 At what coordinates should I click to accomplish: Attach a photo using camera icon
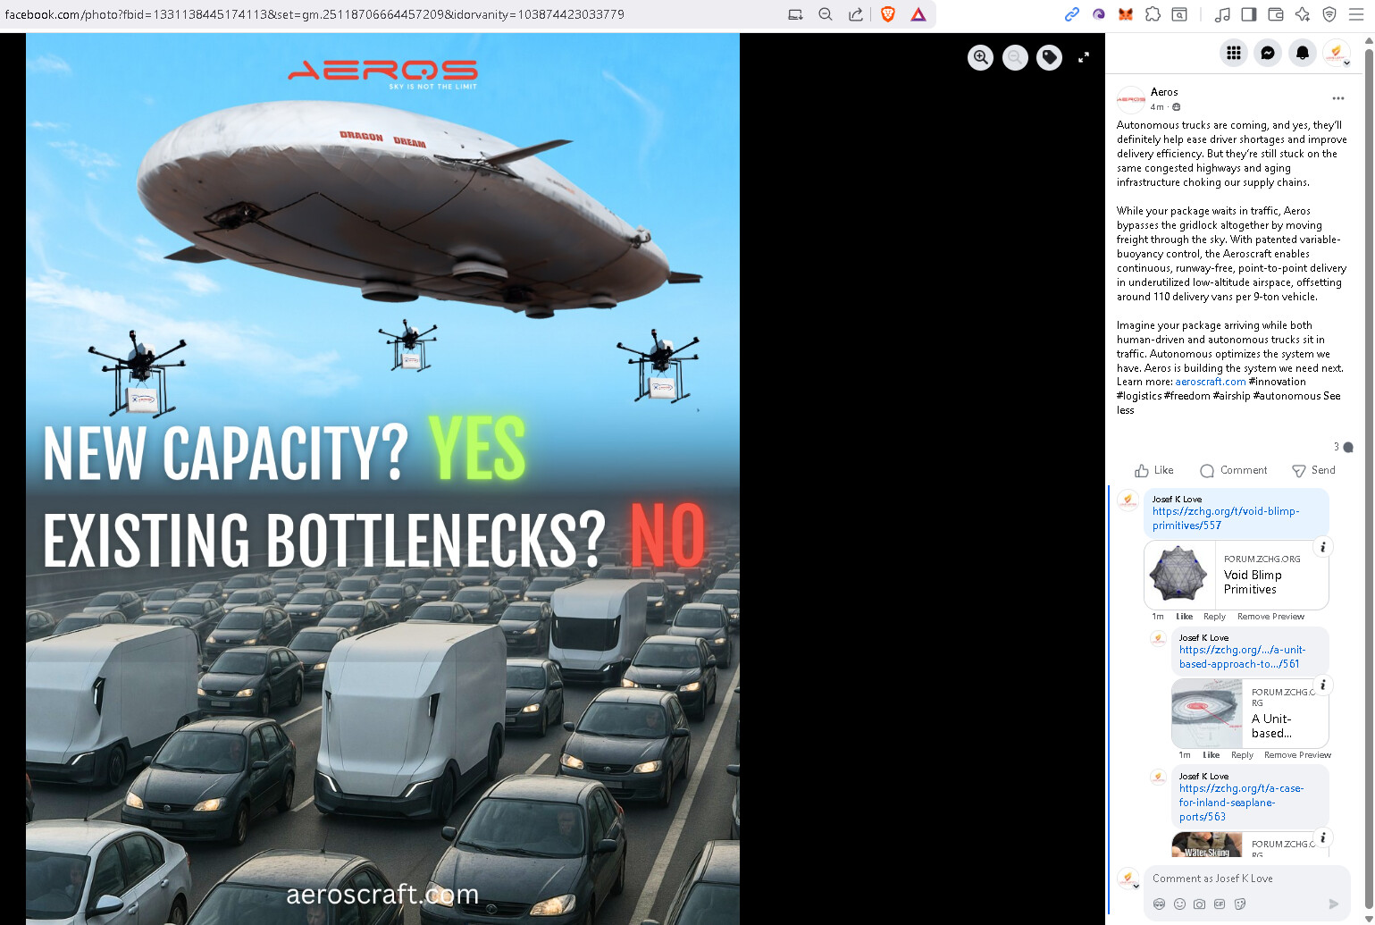point(1199,904)
